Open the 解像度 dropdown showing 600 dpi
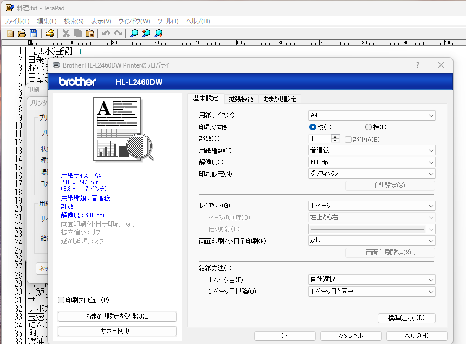 372,162
